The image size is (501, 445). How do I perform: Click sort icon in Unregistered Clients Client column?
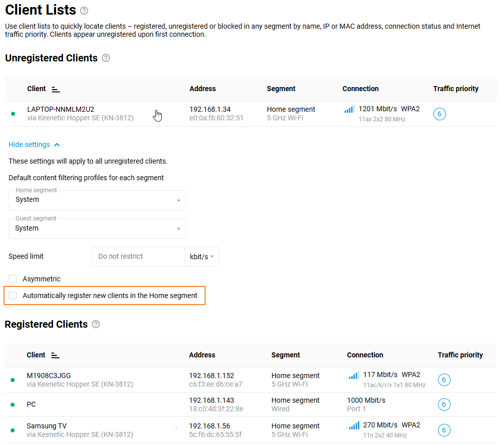tap(56, 89)
